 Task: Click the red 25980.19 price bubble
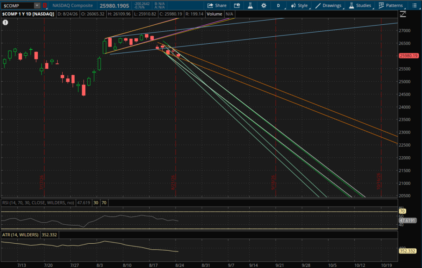click(408, 56)
